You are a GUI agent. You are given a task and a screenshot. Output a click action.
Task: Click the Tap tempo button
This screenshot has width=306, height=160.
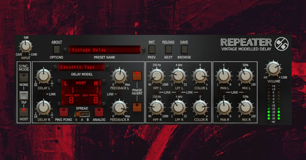point(24,96)
